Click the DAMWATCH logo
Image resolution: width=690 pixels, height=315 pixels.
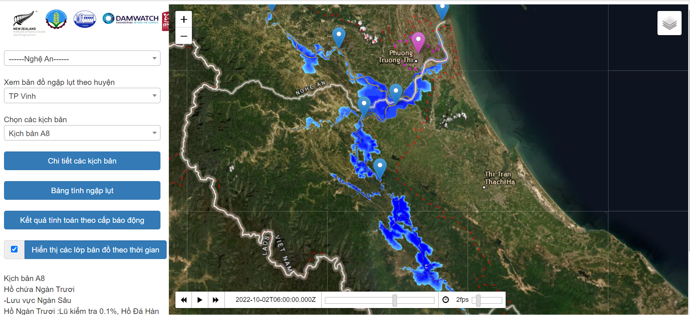point(131,19)
